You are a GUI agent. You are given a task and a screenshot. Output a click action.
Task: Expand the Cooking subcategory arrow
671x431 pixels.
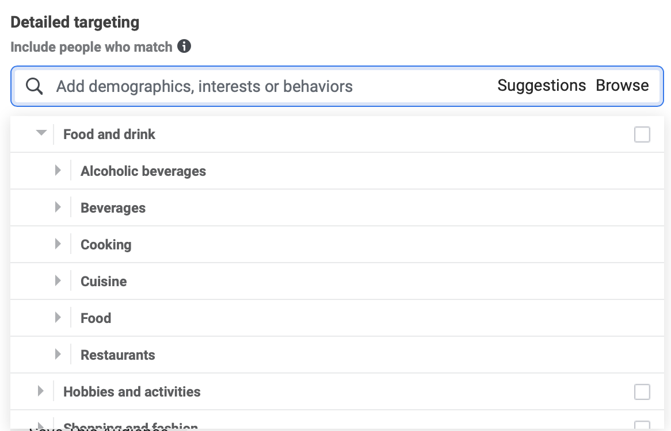click(58, 244)
